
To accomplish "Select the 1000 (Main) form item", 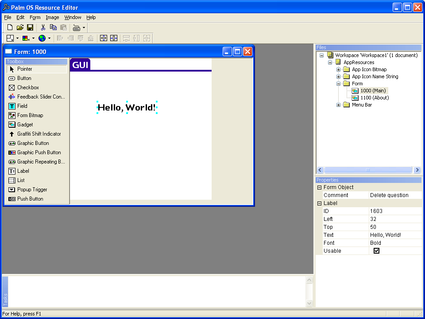I will (x=373, y=91).
